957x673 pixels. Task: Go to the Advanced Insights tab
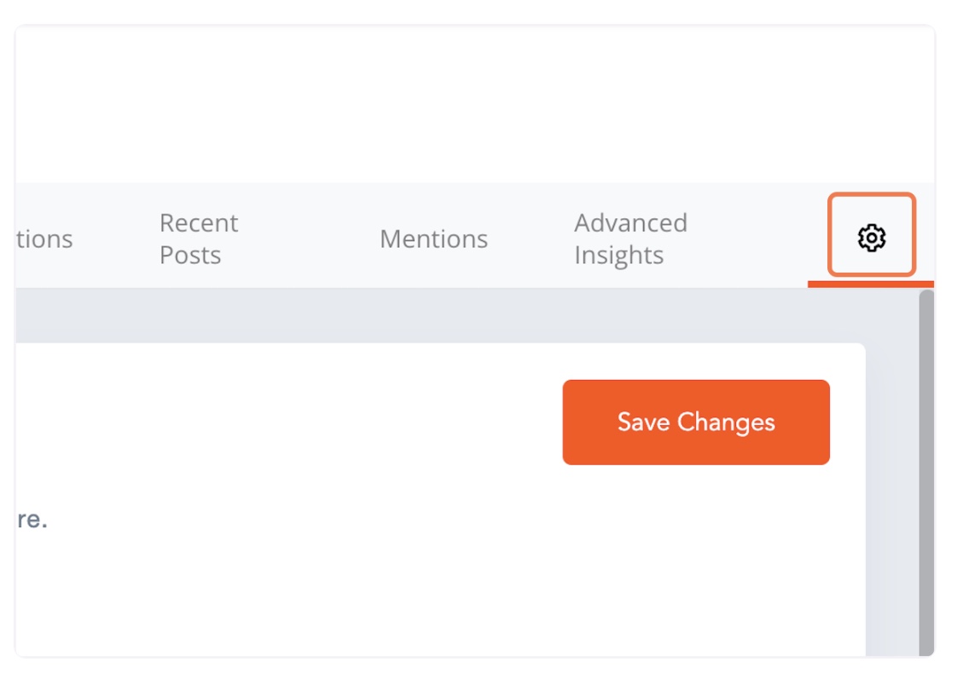point(630,239)
